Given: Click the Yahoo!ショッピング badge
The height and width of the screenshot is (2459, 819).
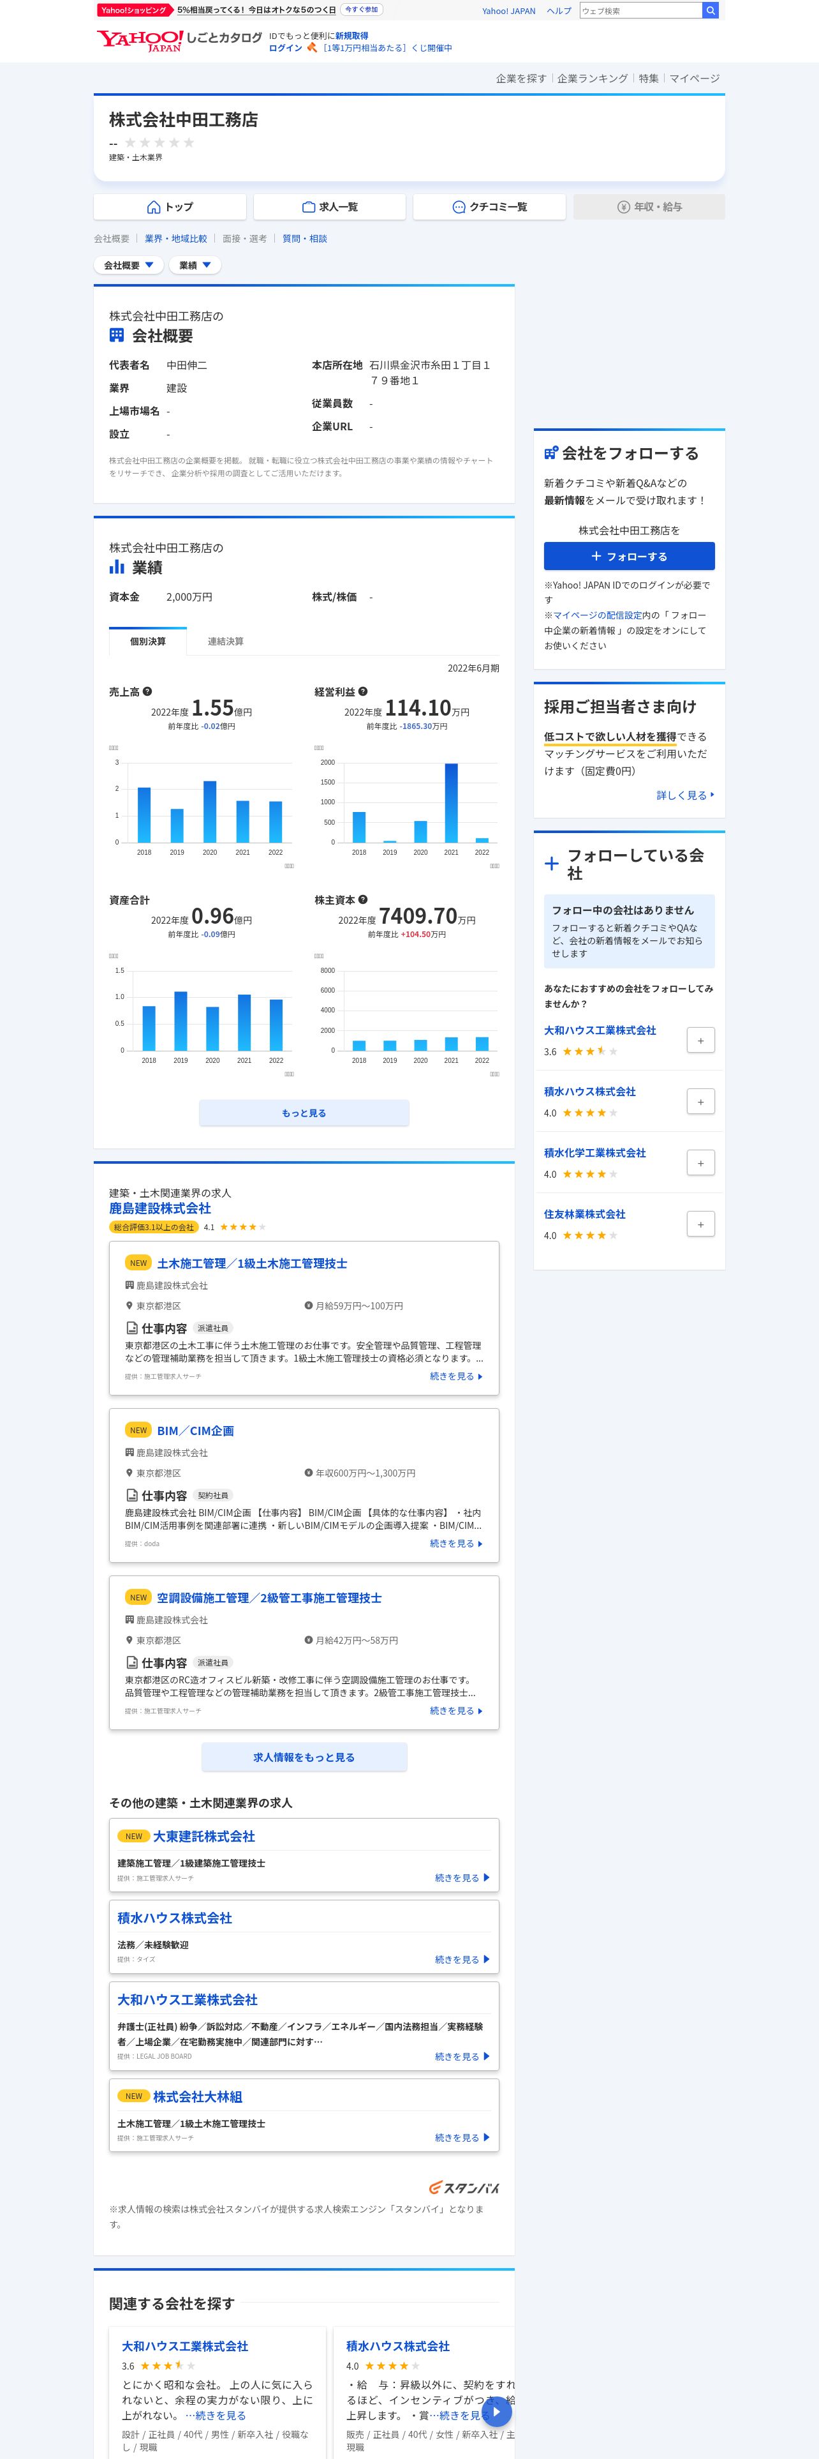Looking at the screenshot, I should pos(135,10).
